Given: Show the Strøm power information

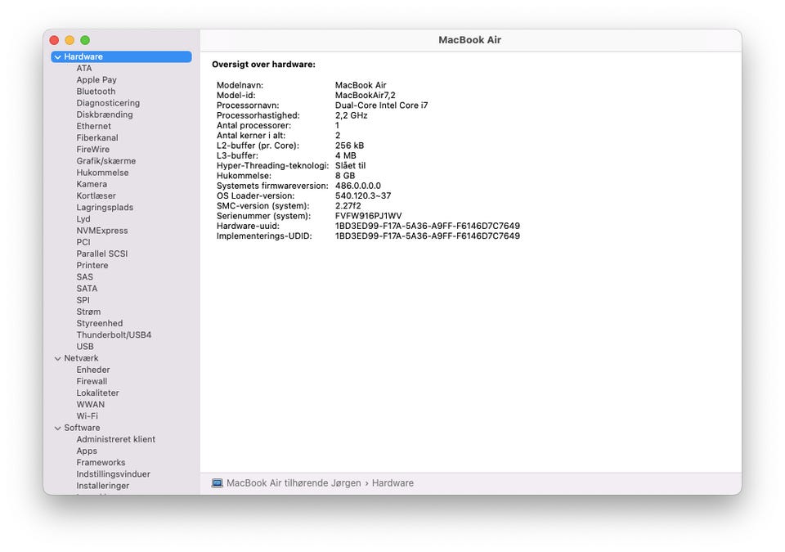Looking at the screenshot, I should tap(88, 312).
